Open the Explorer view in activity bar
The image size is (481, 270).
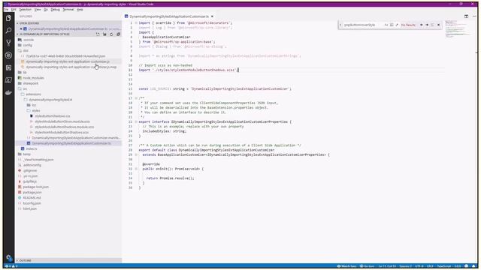coord(8,18)
